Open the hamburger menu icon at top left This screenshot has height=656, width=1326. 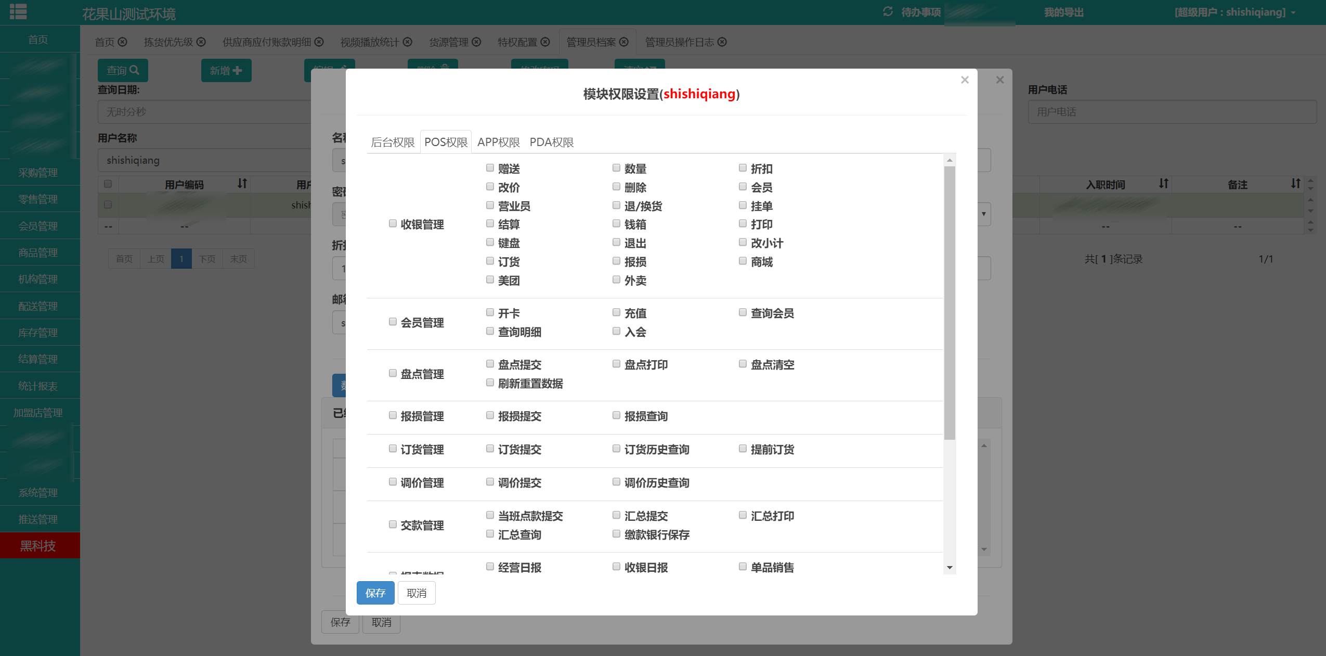pos(18,11)
